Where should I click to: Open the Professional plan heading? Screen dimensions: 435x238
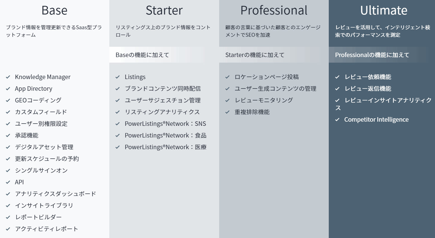coord(274,11)
